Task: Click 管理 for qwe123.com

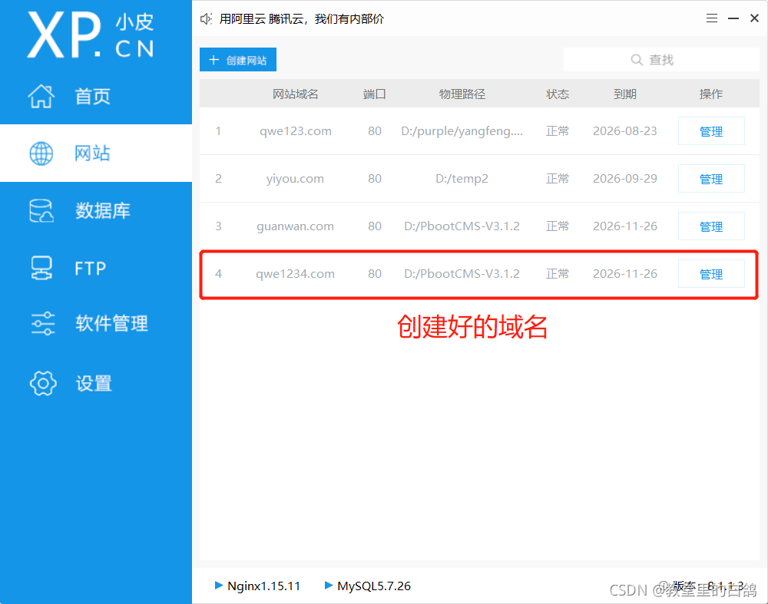Action: click(711, 131)
